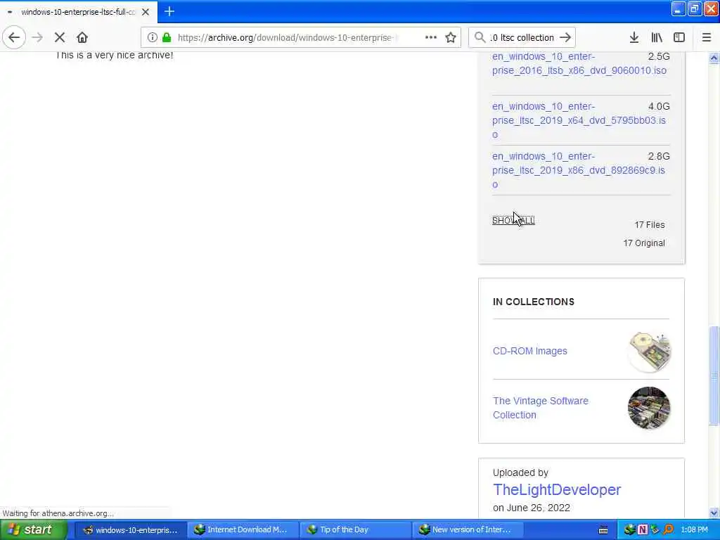720x540 pixels.
Task: Click the on June 26, 2022 upload date
Action: (x=532, y=508)
